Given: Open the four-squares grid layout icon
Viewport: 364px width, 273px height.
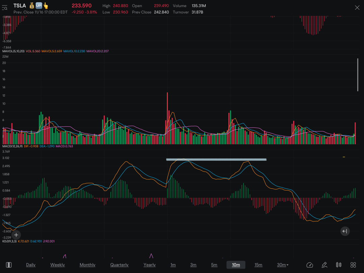Looking at the screenshot, I should coord(353,265).
